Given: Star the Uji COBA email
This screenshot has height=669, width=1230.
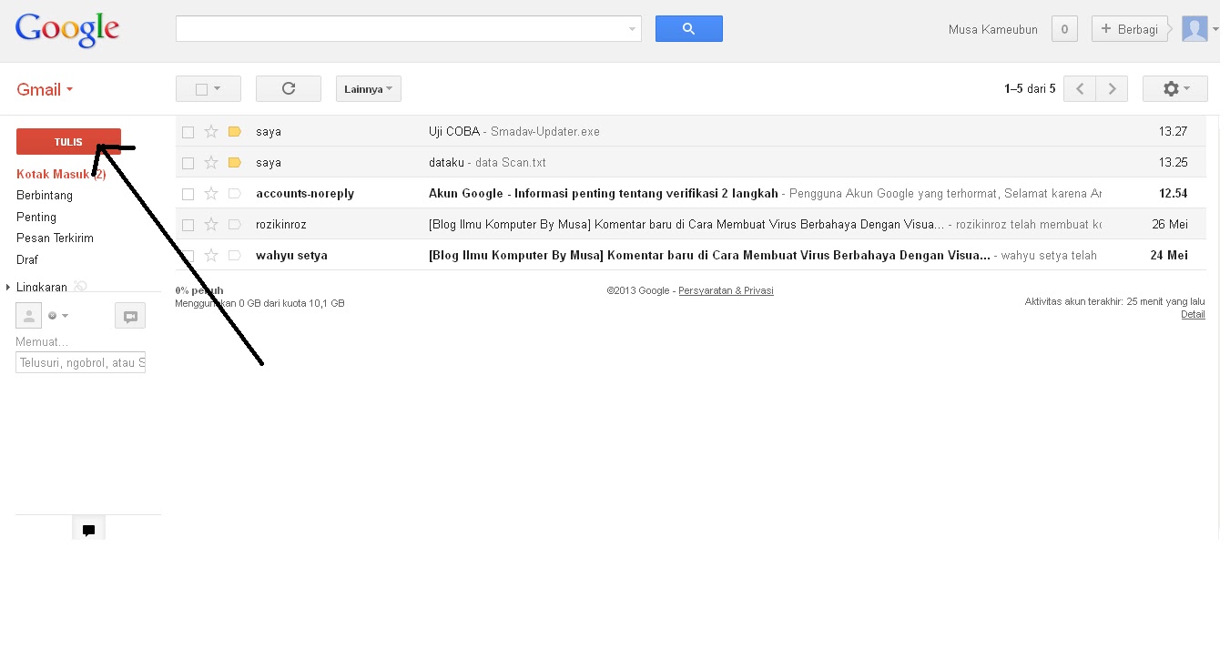Looking at the screenshot, I should (211, 131).
